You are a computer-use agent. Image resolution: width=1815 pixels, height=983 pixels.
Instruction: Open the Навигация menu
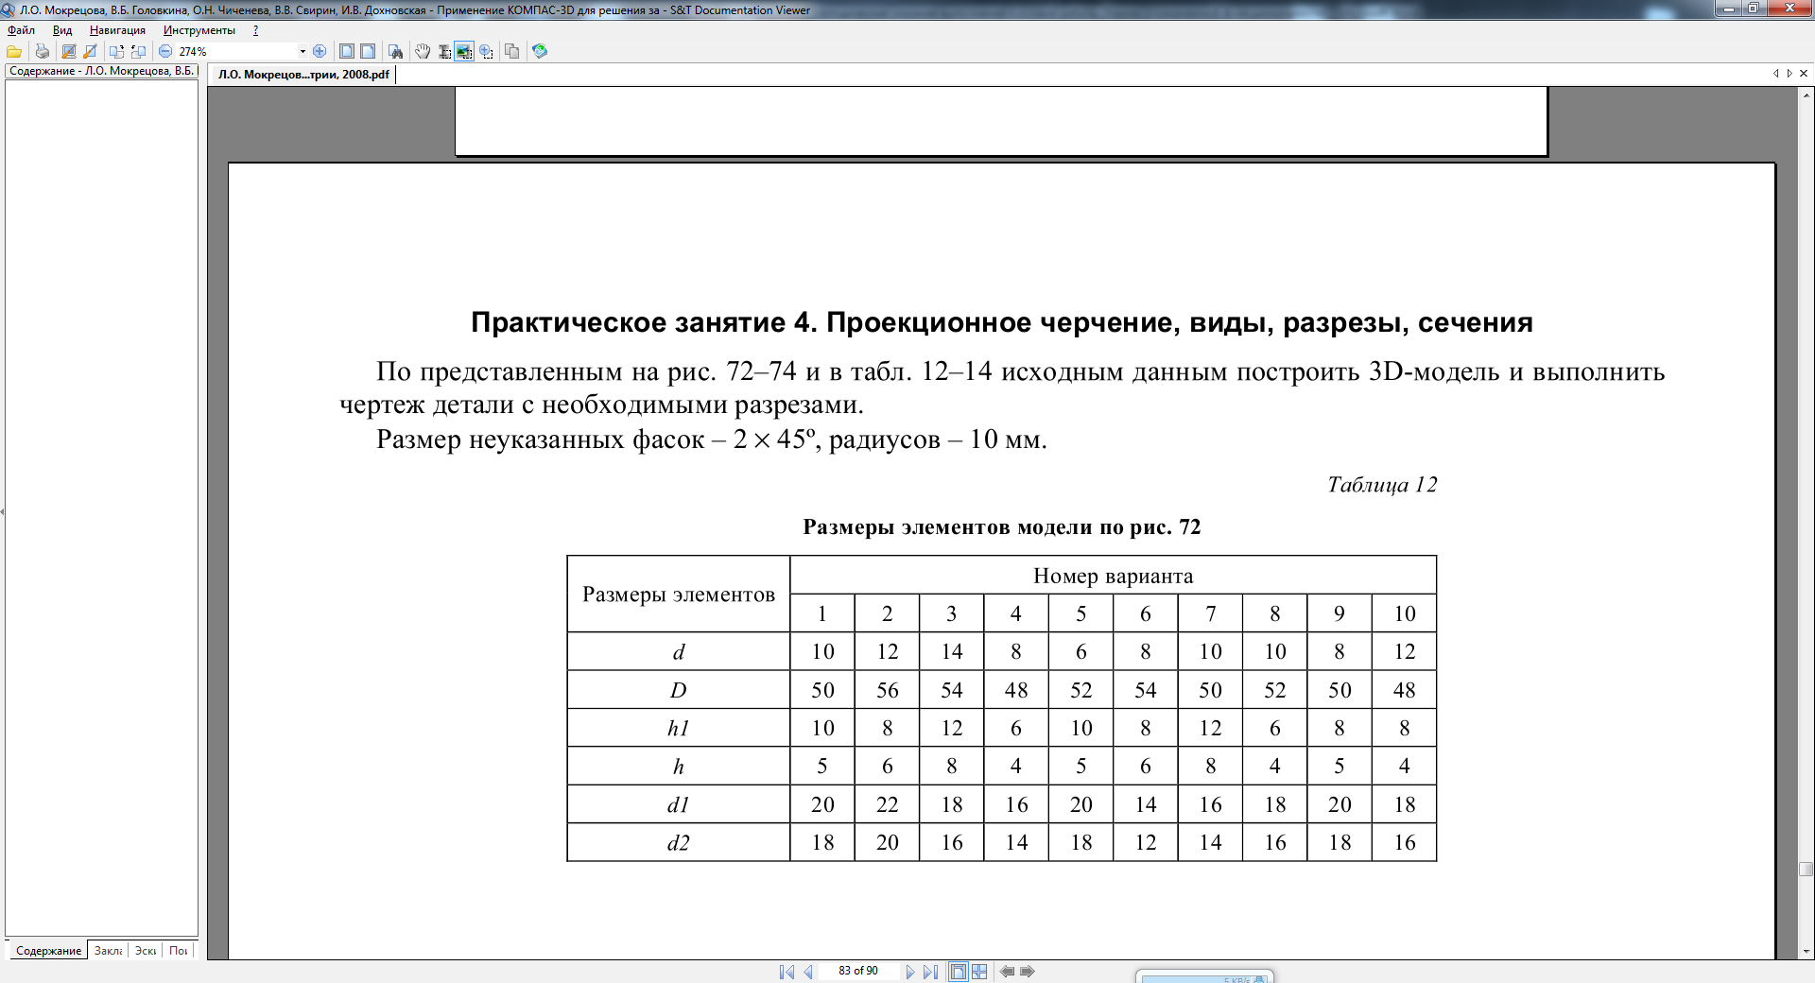(117, 30)
